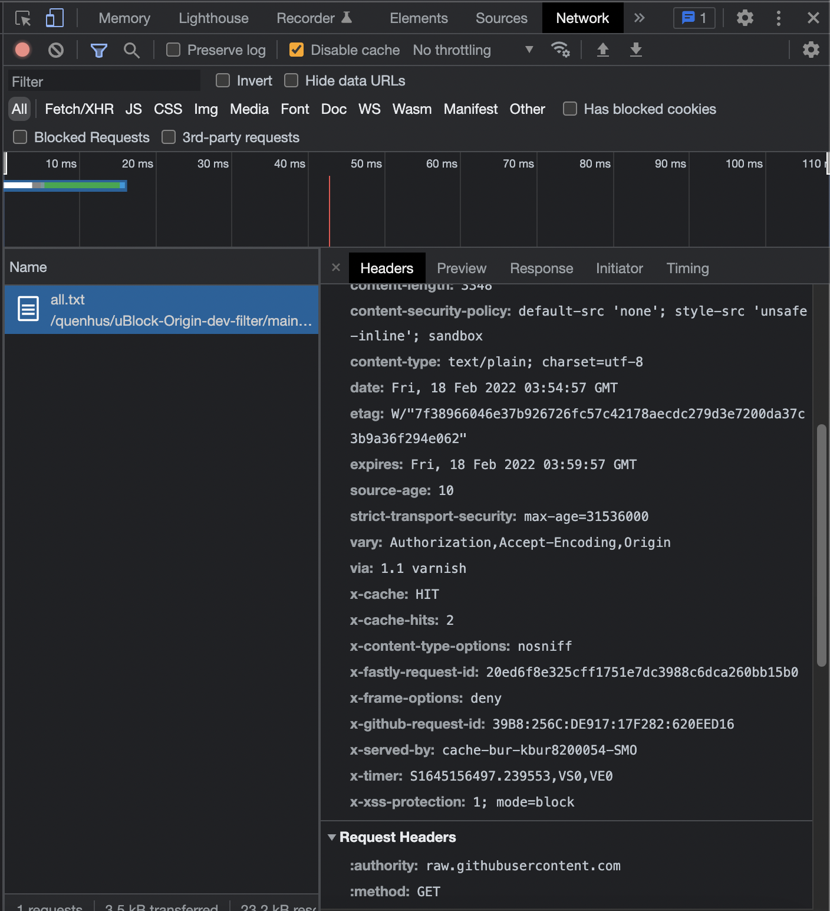Open DevTools main settings gear
The height and width of the screenshot is (911, 830).
(745, 18)
